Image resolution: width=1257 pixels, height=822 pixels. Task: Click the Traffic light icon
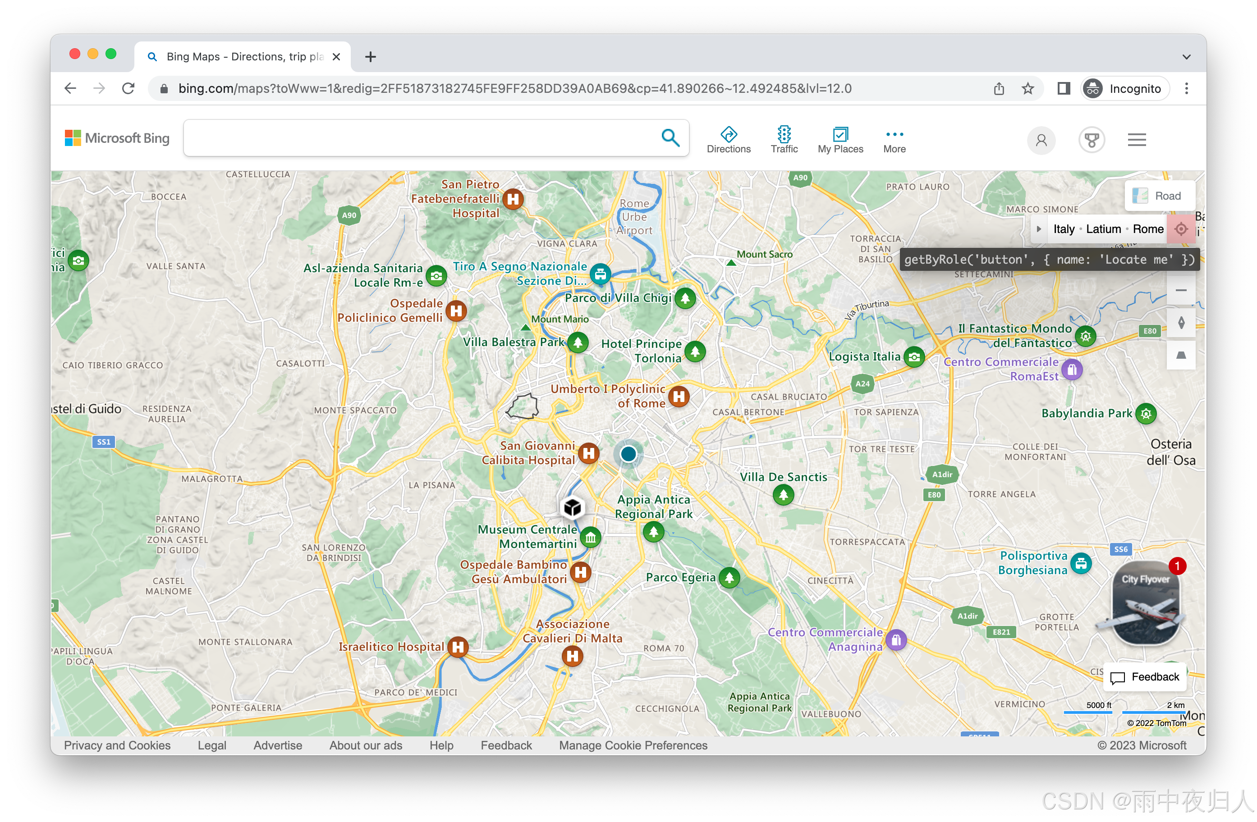pos(784,135)
